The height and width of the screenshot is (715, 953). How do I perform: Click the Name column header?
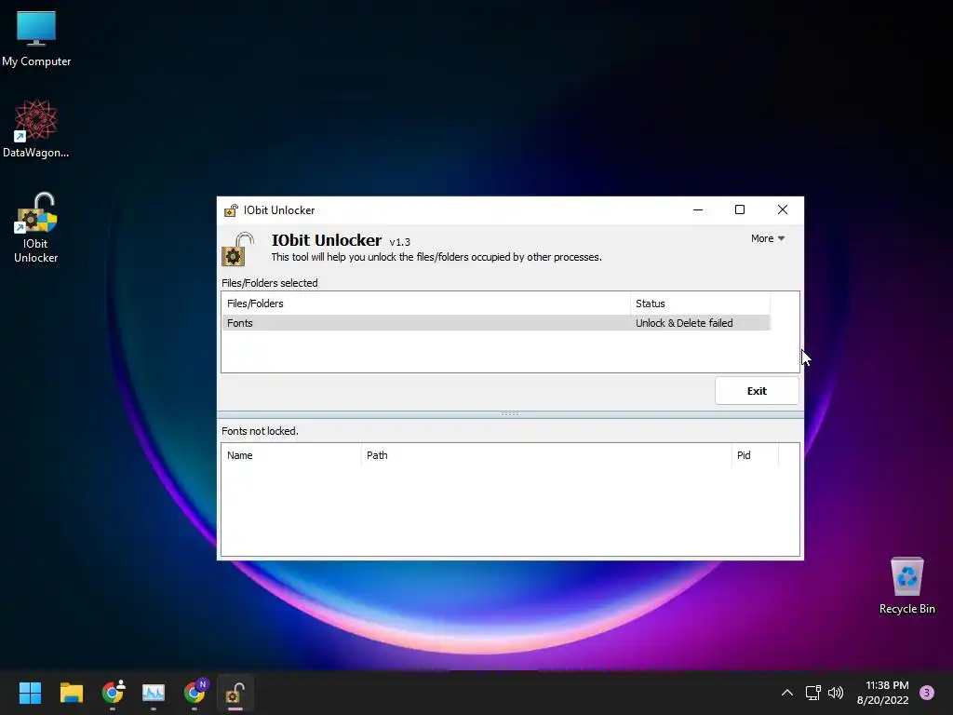coord(291,455)
